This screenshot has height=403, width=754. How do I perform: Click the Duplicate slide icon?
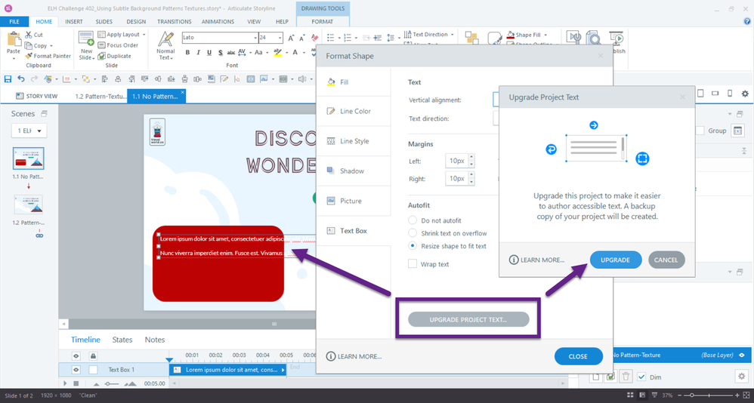click(114, 56)
